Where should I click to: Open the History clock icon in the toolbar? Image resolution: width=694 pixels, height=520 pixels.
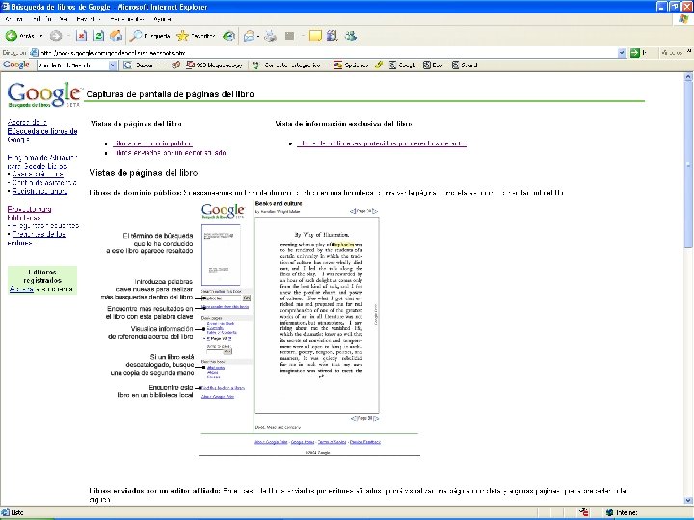[x=228, y=36]
